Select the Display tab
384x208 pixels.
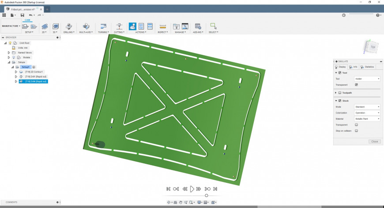(340, 67)
